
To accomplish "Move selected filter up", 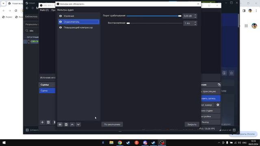I will click(72, 125).
